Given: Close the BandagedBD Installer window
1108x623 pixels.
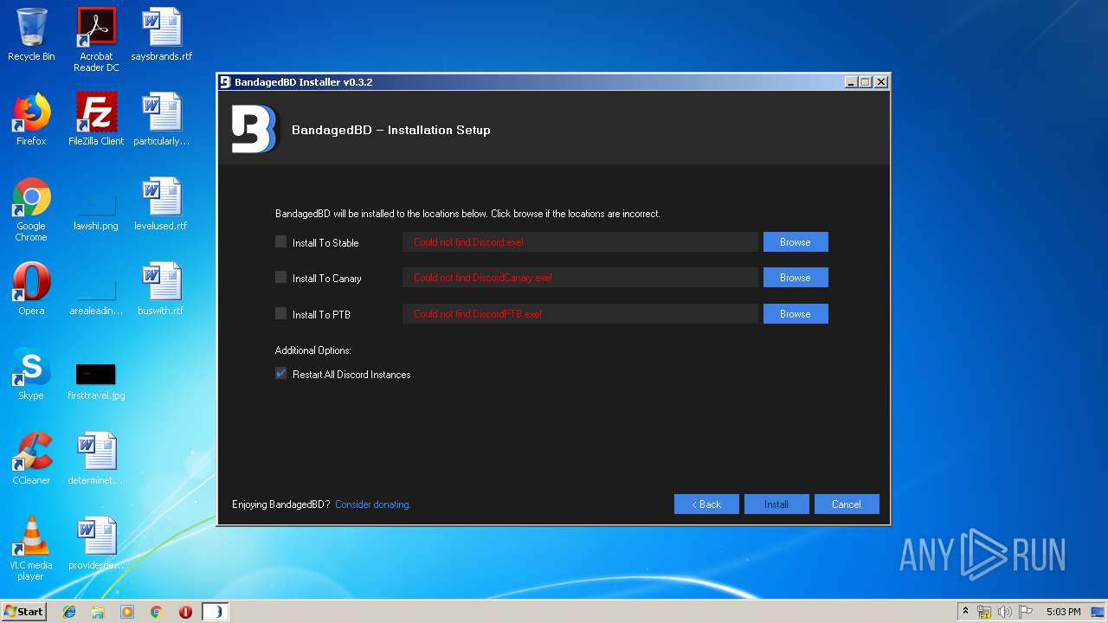Looking at the screenshot, I should [880, 82].
